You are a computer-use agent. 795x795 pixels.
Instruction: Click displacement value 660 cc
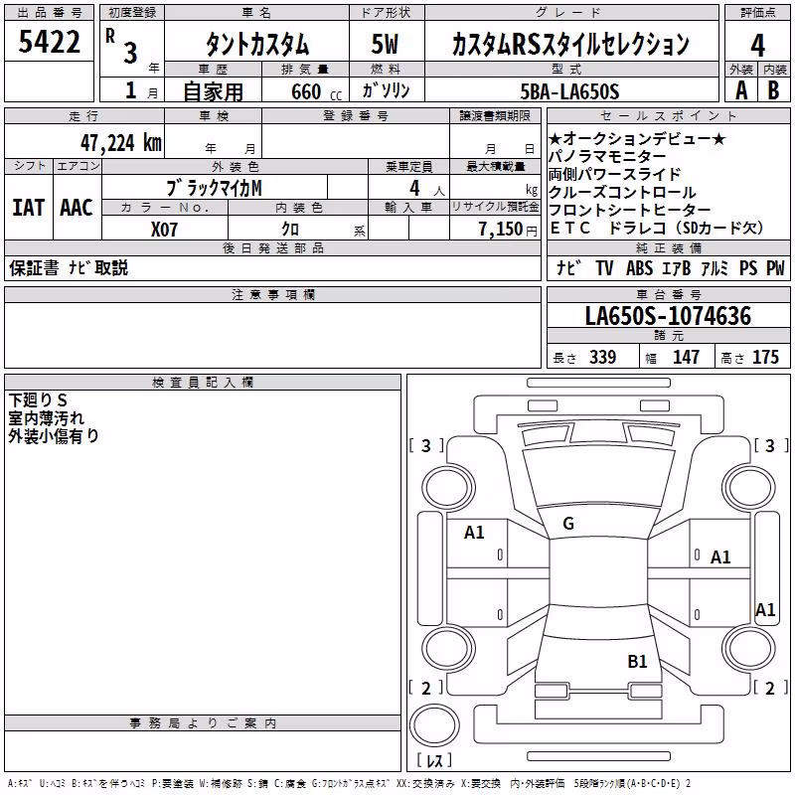316,91
